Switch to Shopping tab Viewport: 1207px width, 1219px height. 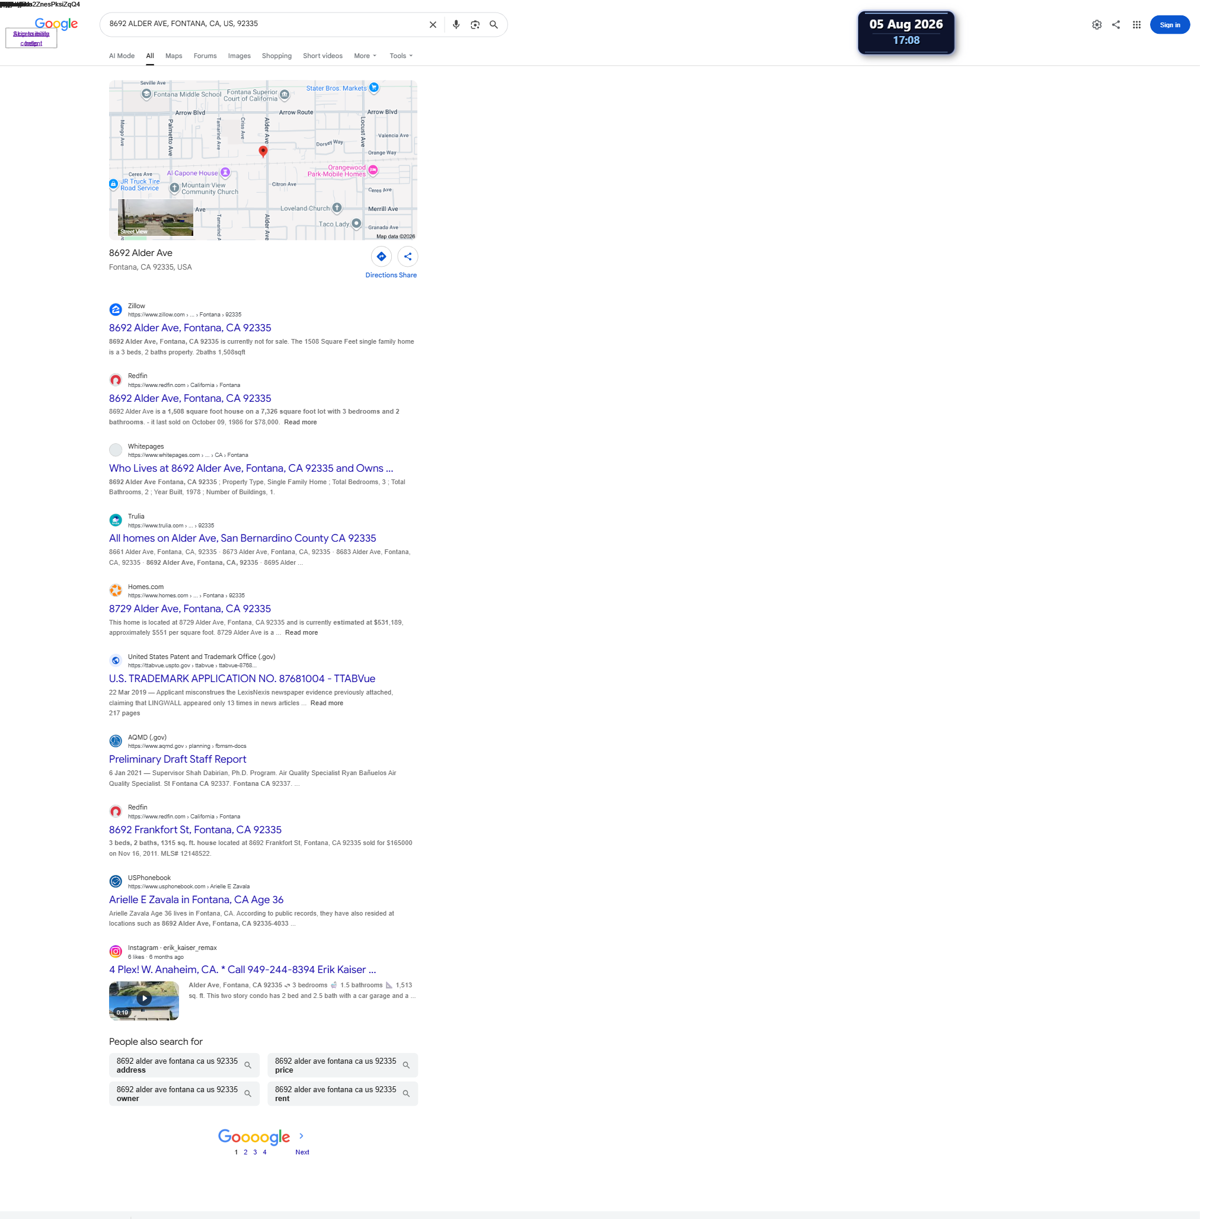tap(276, 56)
